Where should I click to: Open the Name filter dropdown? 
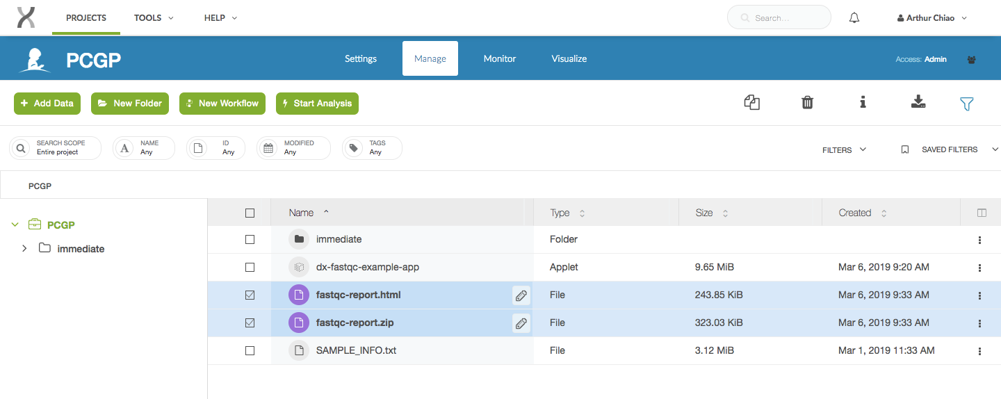click(x=144, y=147)
